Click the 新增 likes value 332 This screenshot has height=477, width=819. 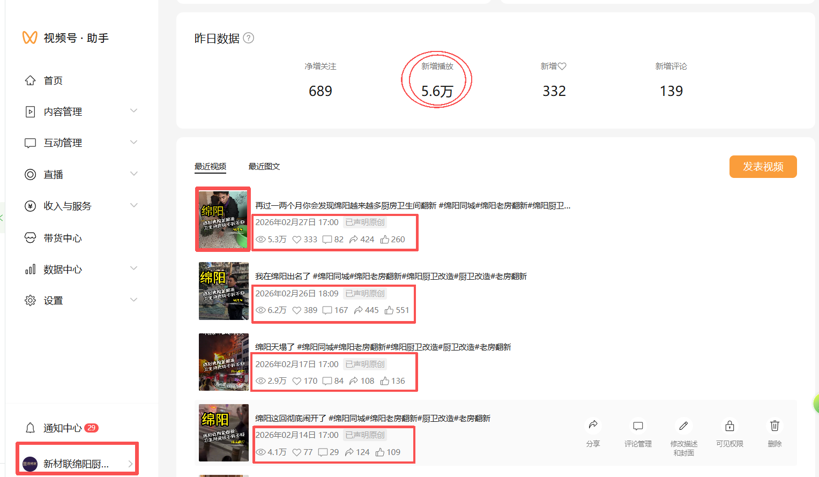click(554, 91)
